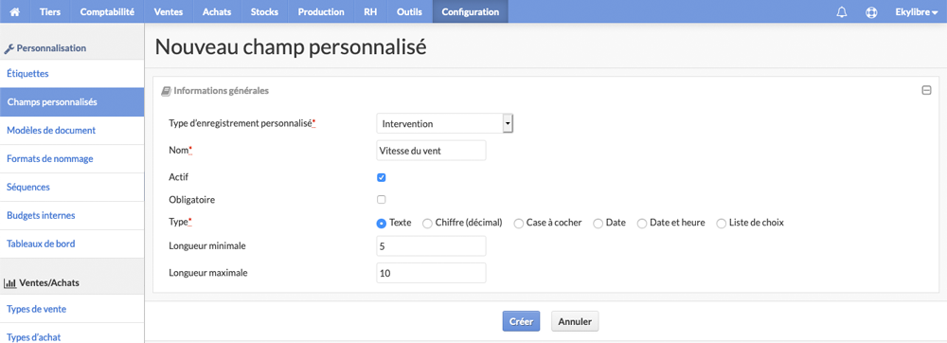Open Budgets internes link

pos(72,216)
